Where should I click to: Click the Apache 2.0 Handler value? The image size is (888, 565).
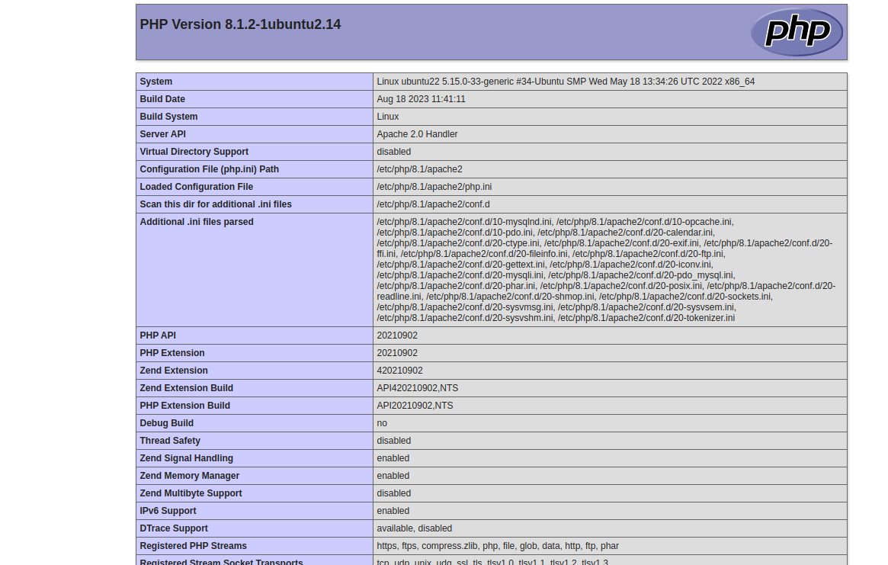417,134
